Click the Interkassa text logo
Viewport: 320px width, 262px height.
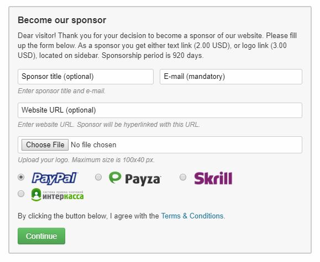click(63, 196)
